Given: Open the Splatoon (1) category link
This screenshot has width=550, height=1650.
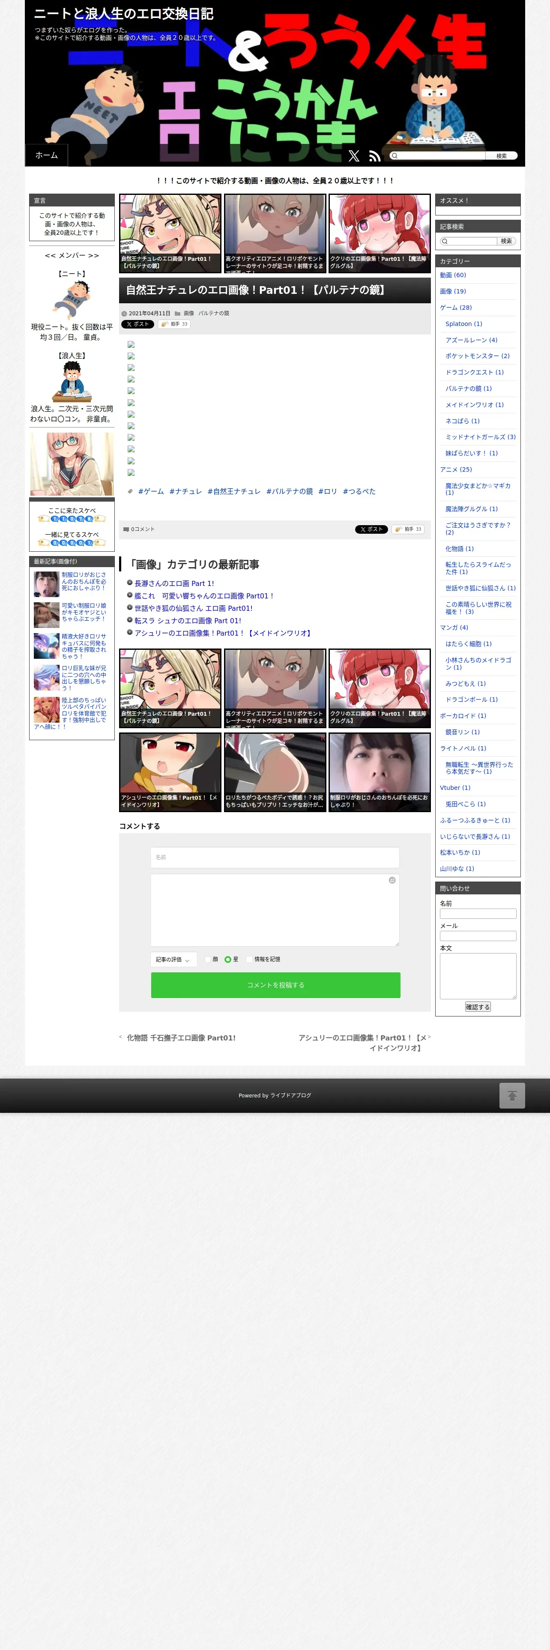Looking at the screenshot, I should pos(464,324).
